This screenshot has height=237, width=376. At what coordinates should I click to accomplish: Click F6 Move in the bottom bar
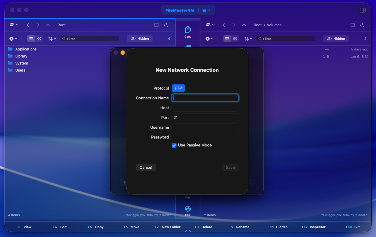click(x=132, y=227)
